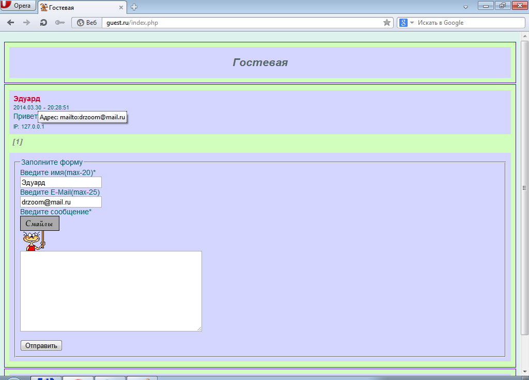Click the password wand key icon

60,23
